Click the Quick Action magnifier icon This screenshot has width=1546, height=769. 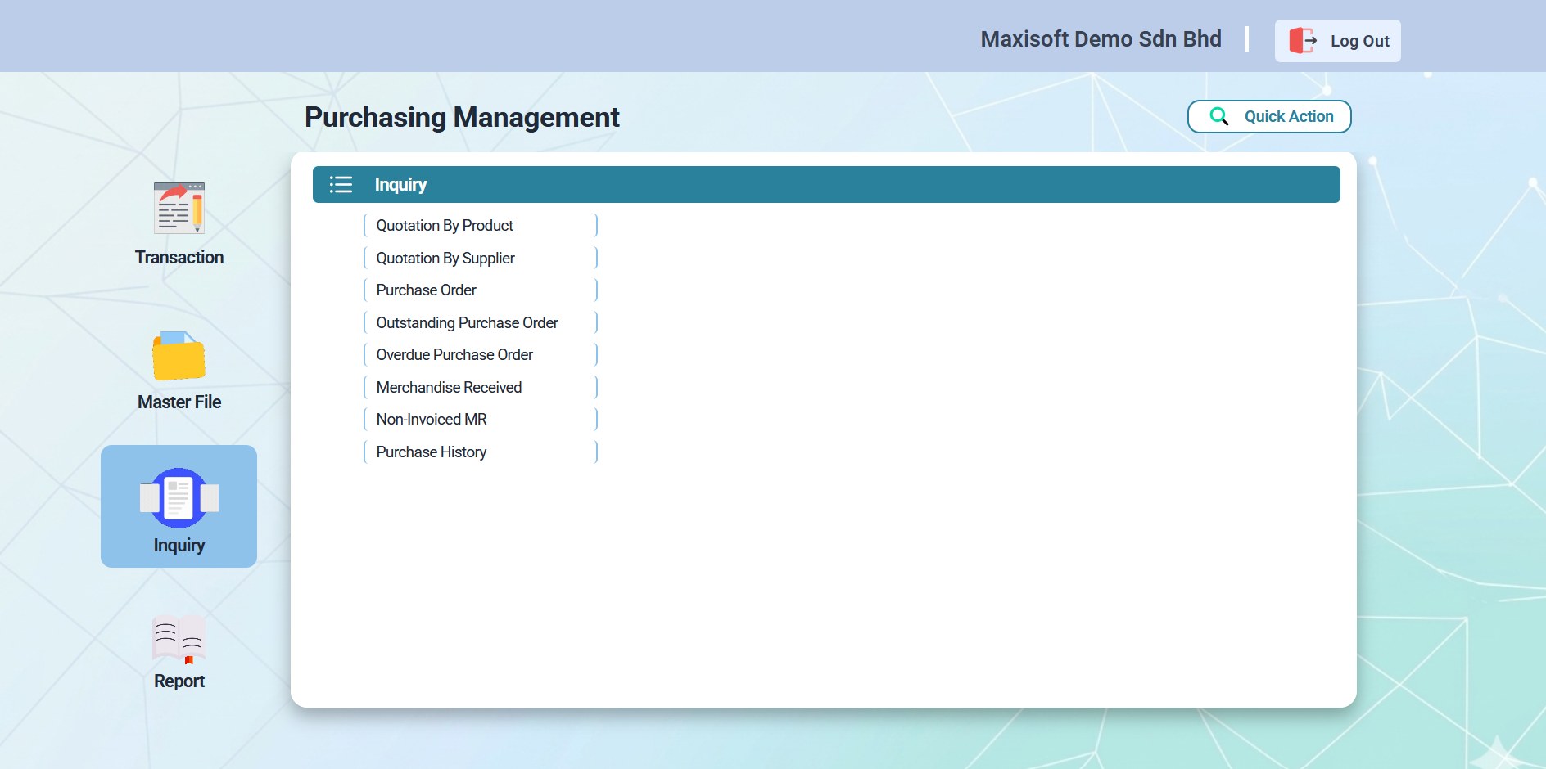pos(1218,116)
